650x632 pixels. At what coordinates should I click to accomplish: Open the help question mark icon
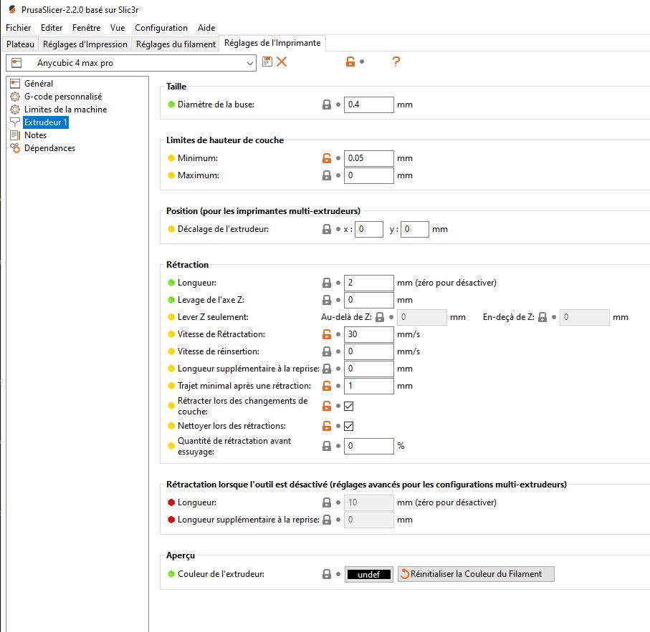point(396,62)
